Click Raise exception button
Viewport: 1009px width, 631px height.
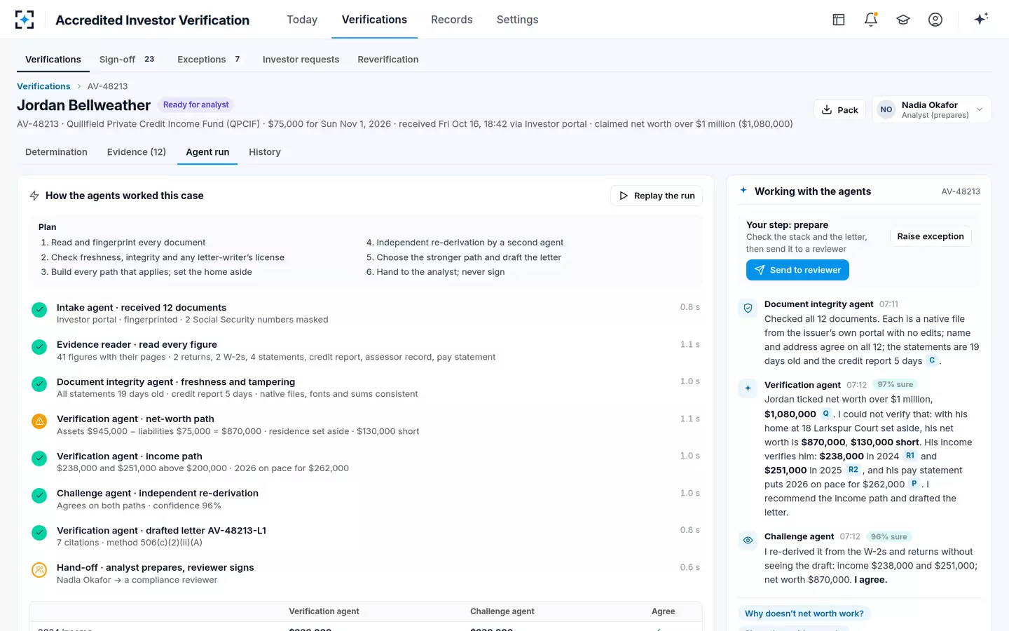[x=931, y=236]
